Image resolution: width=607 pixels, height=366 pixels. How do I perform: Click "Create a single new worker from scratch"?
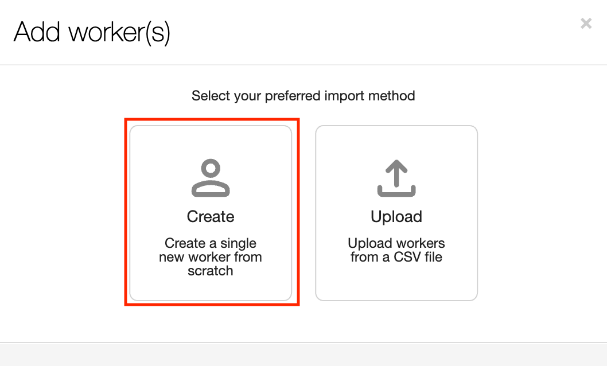(211, 257)
